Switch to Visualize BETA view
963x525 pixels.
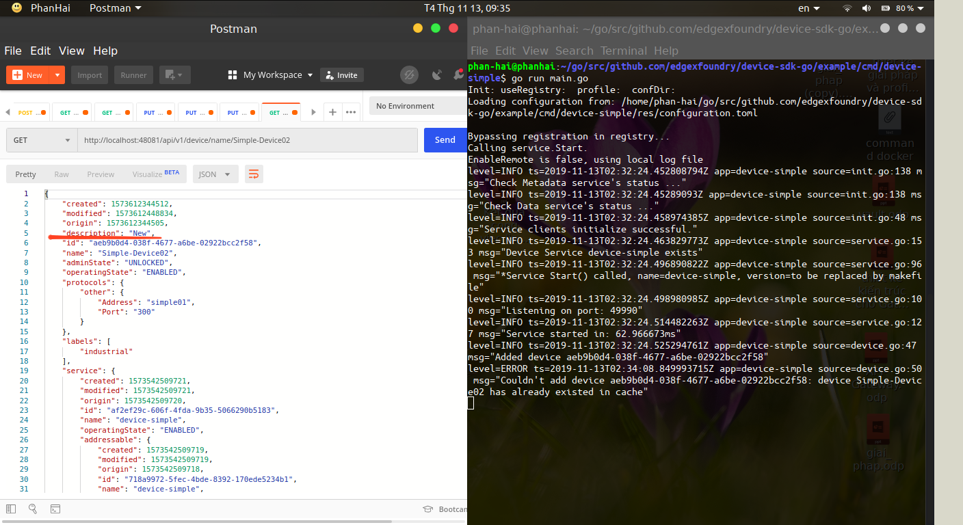(x=155, y=174)
